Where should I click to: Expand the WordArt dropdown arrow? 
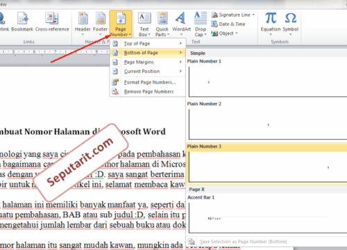click(181, 35)
